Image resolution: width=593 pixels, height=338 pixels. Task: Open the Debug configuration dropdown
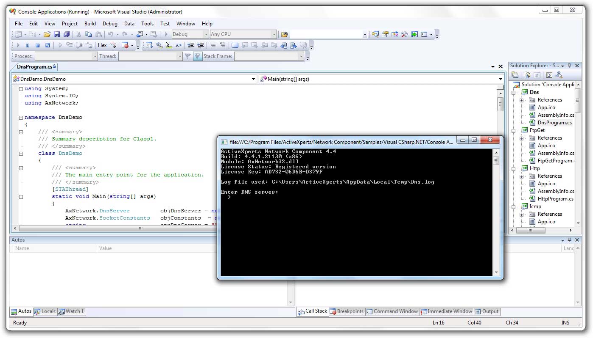[206, 34]
